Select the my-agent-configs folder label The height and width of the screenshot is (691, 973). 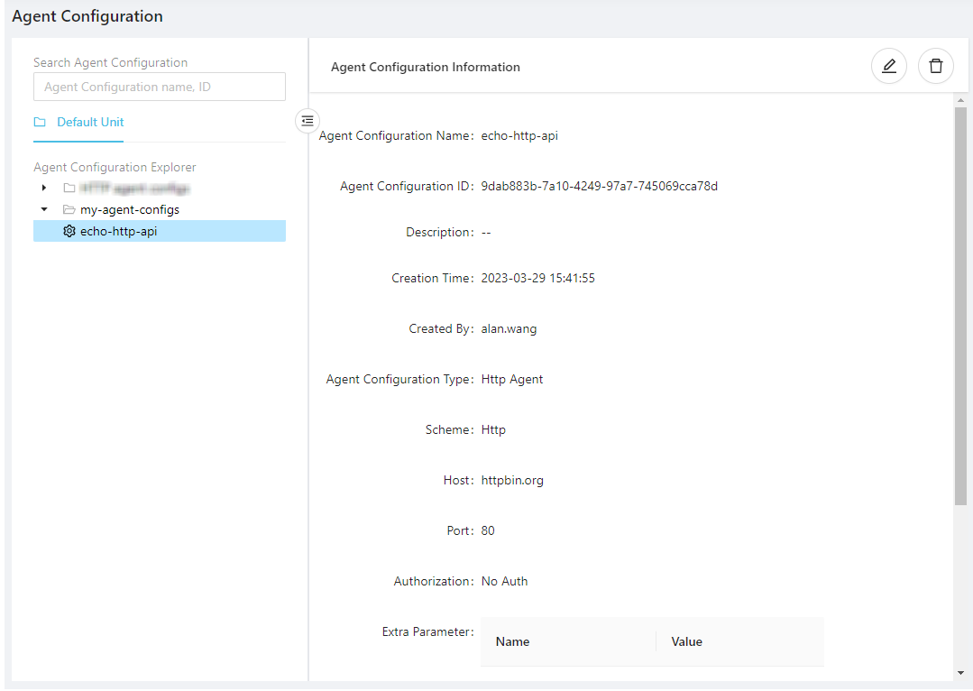click(x=130, y=209)
